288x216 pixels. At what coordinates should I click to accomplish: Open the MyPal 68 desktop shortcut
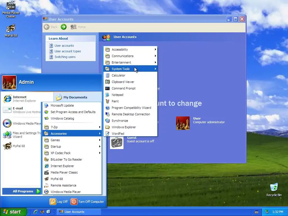tap(11, 30)
